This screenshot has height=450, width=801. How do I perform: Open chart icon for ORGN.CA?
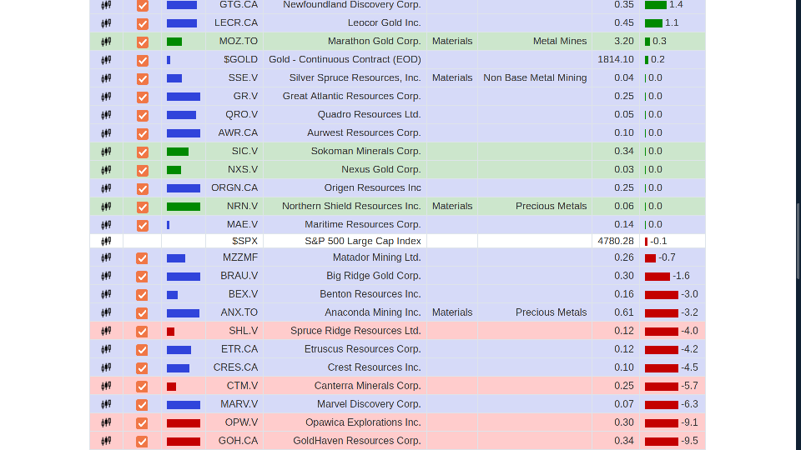point(106,188)
